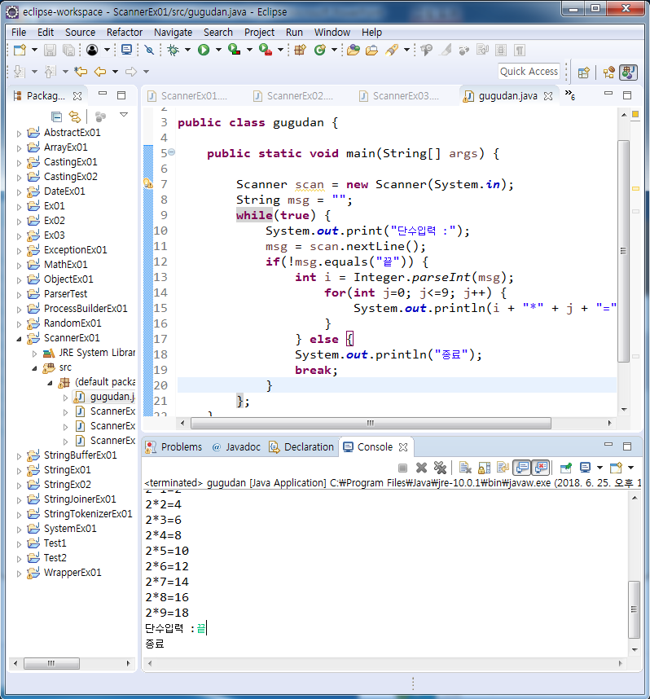650x699 pixels.
Task: Click the Open Console monitor icon in toolbar
Action: (126, 50)
